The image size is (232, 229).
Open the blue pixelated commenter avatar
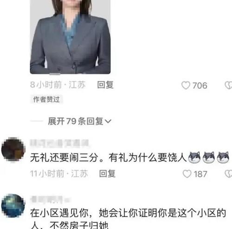point(13,206)
